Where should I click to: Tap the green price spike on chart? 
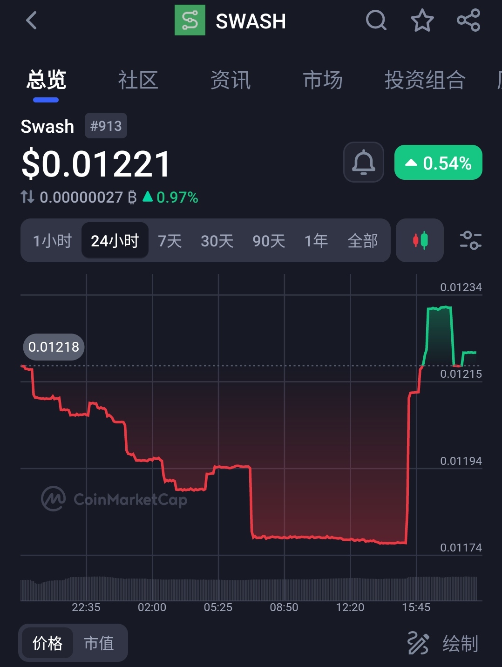click(x=440, y=335)
